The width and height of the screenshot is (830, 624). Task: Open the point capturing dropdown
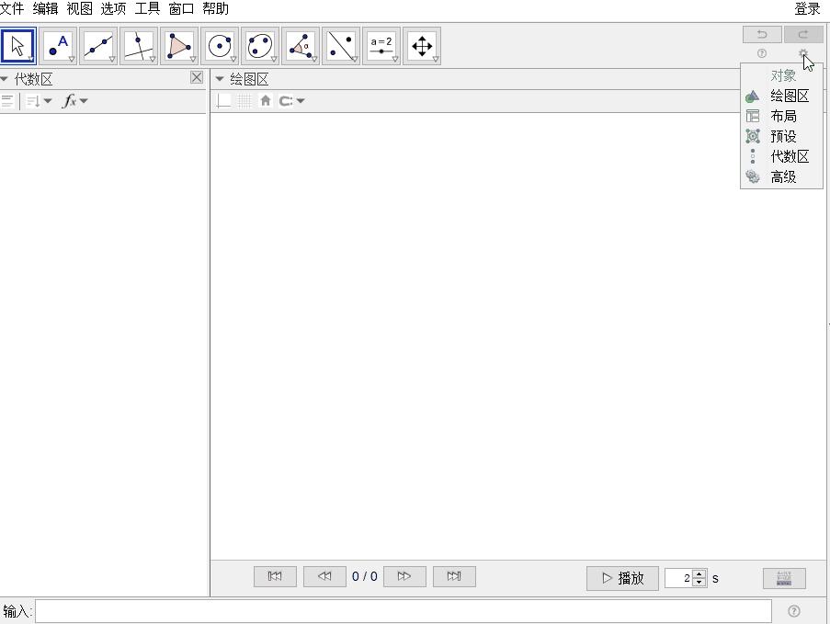(291, 101)
